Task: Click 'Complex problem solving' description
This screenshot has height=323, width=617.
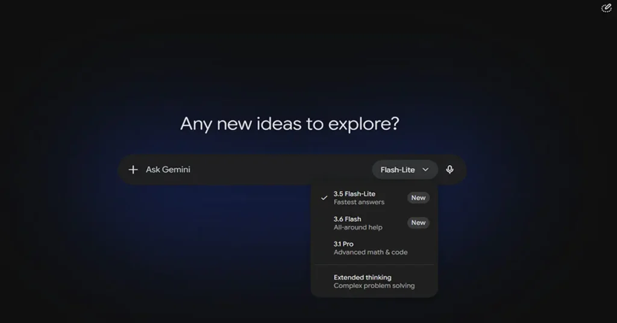Action: pyautogui.click(x=374, y=286)
